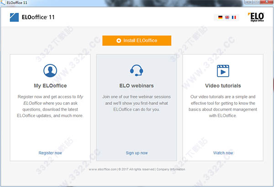Click the Video tutorials heading
This screenshot has height=187, width=274.
pos(223,86)
